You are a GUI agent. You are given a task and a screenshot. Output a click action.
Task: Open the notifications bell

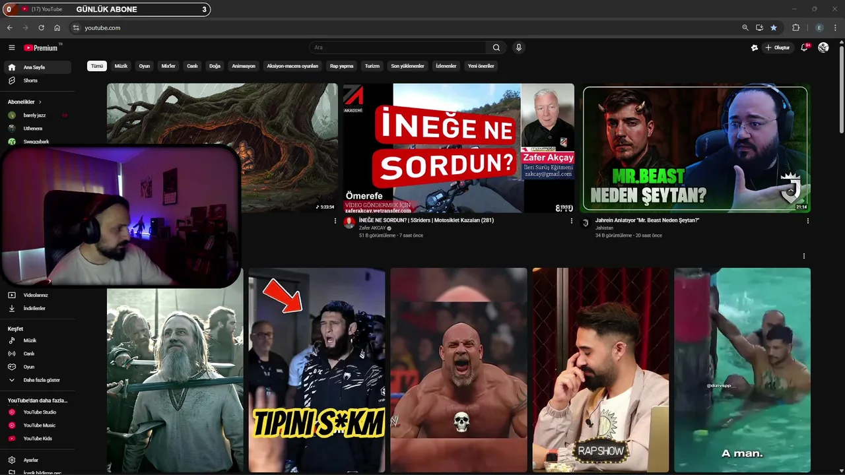pyautogui.click(x=804, y=47)
